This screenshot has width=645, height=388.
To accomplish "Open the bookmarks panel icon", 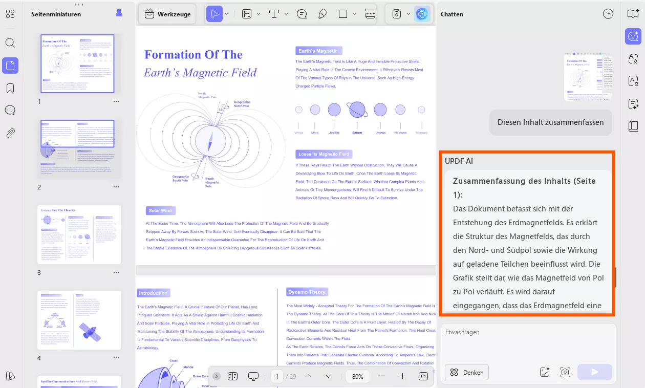I will (x=10, y=88).
